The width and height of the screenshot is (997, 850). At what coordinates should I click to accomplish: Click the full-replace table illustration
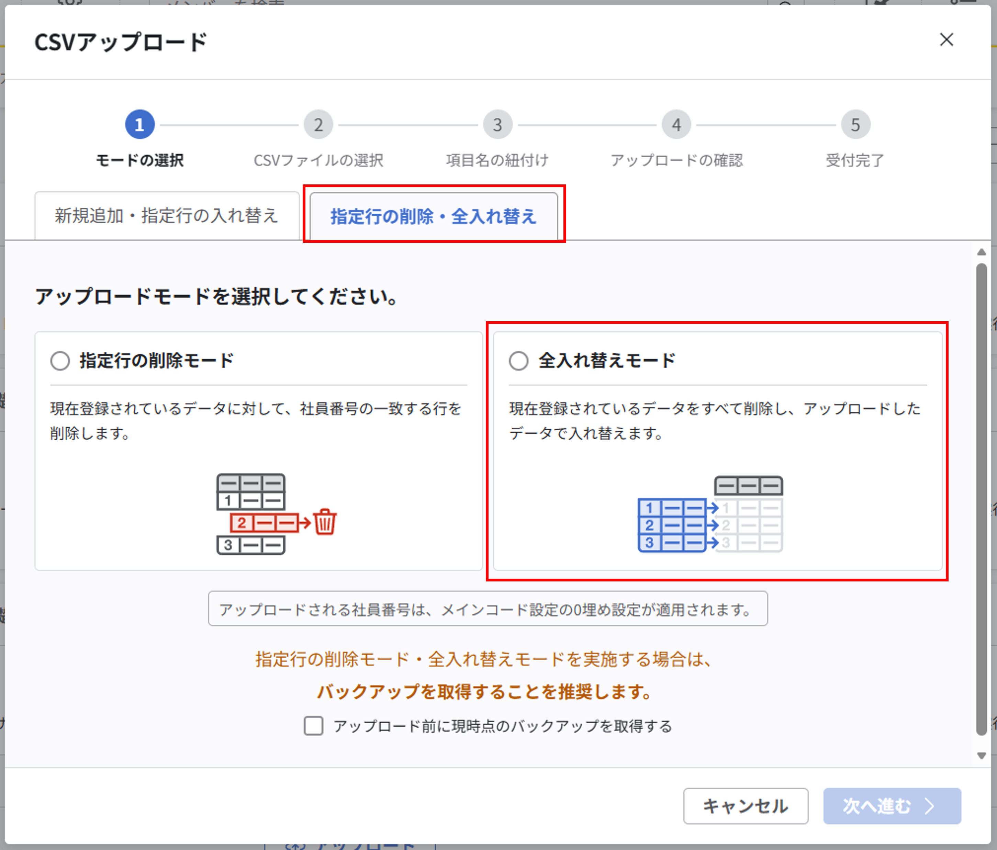pyautogui.click(x=710, y=514)
